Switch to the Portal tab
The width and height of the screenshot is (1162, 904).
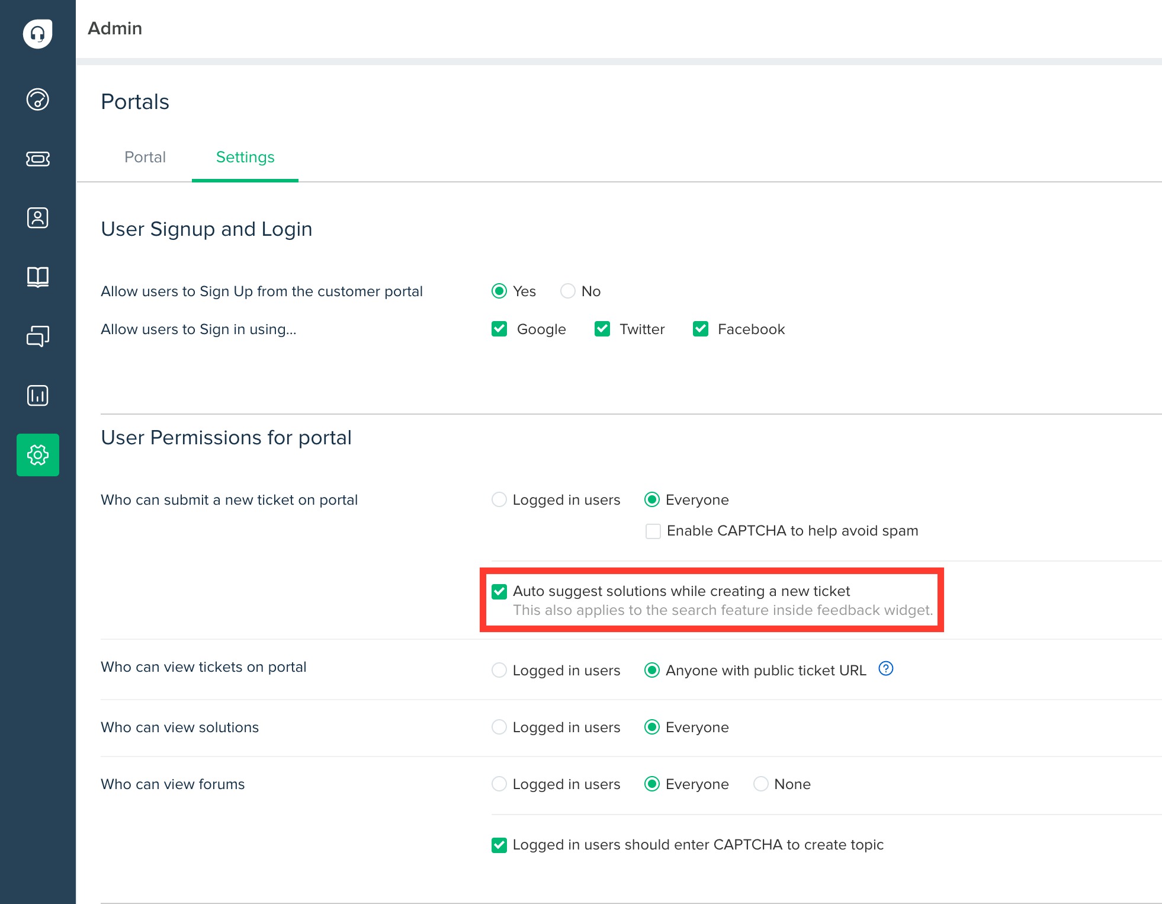coord(145,157)
